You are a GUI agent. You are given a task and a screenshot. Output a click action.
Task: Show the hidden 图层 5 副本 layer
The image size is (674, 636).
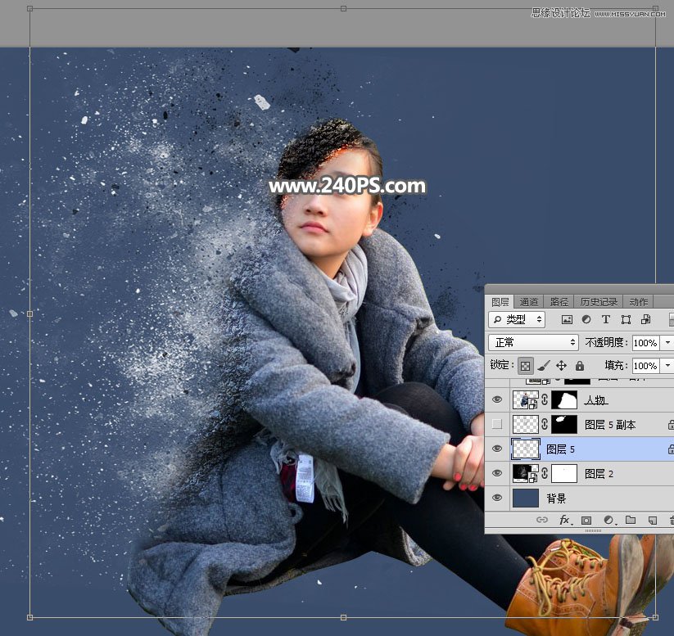[x=497, y=424]
